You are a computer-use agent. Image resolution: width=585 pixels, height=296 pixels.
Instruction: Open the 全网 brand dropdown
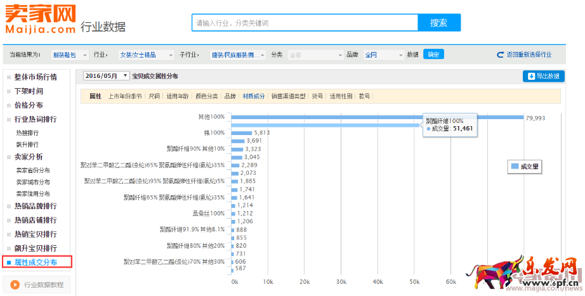[384, 55]
